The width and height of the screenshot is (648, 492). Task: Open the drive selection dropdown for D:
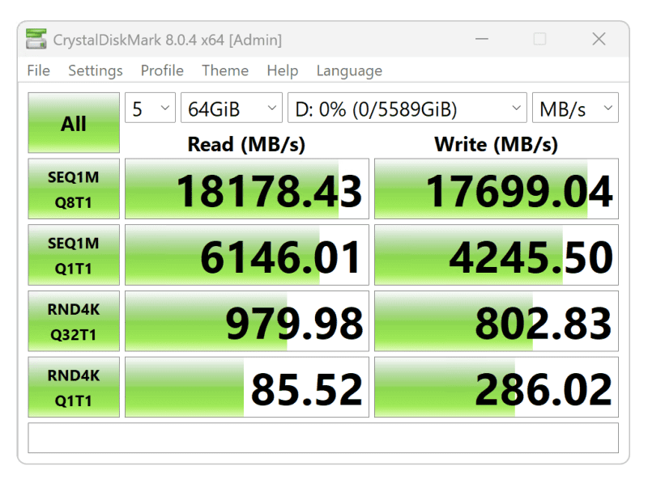[x=407, y=108]
